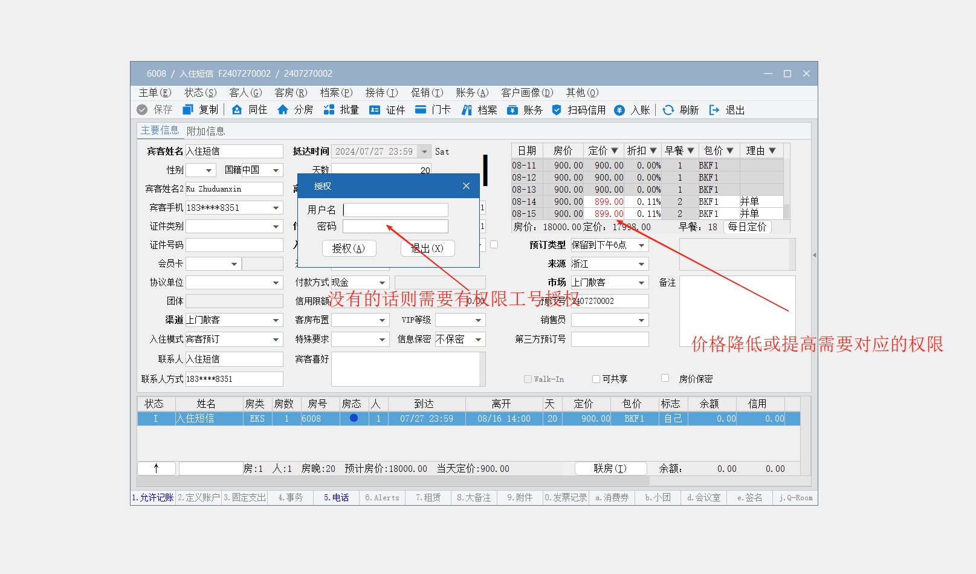Enable the 房价保密 checkbox
Image resolution: width=976 pixels, height=574 pixels.
click(665, 378)
